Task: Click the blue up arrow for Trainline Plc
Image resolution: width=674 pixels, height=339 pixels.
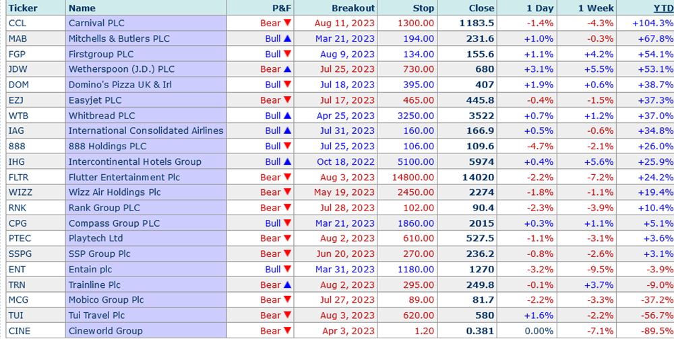Action: [x=287, y=285]
